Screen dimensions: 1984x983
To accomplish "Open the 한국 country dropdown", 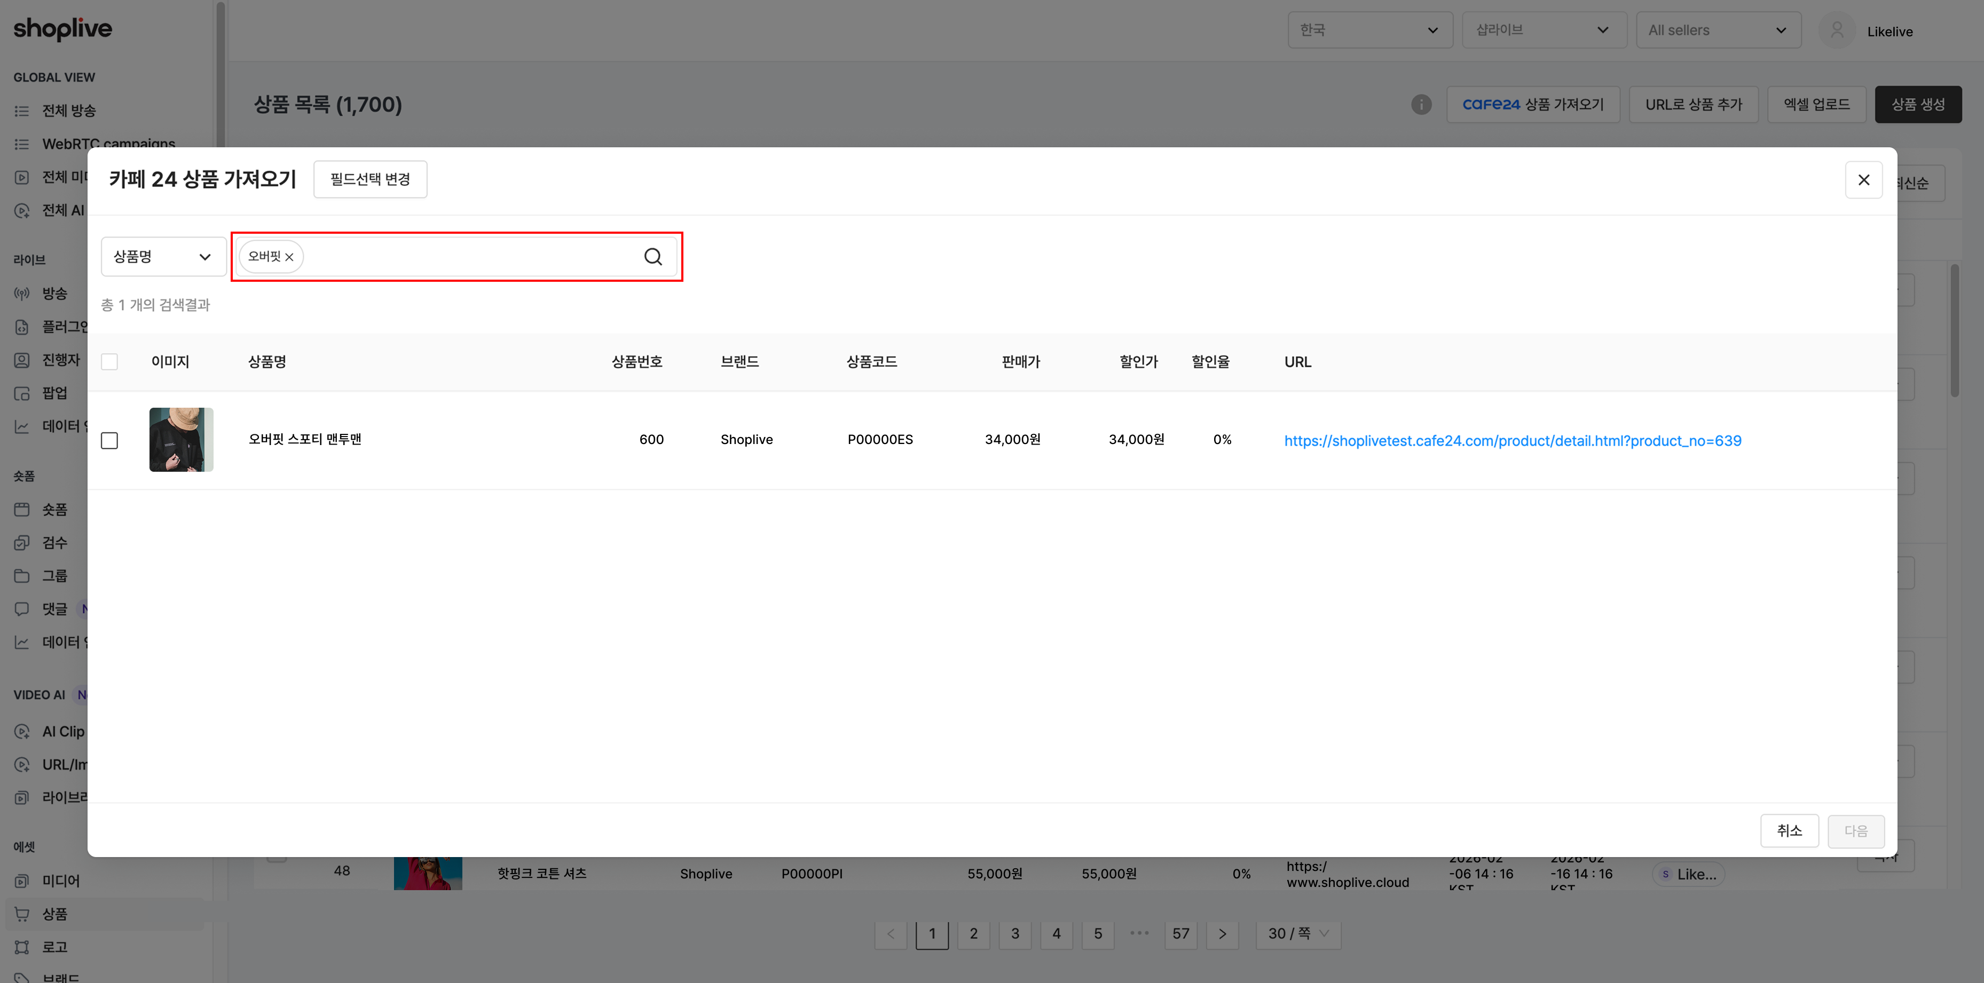I will [x=1369, y=30].
